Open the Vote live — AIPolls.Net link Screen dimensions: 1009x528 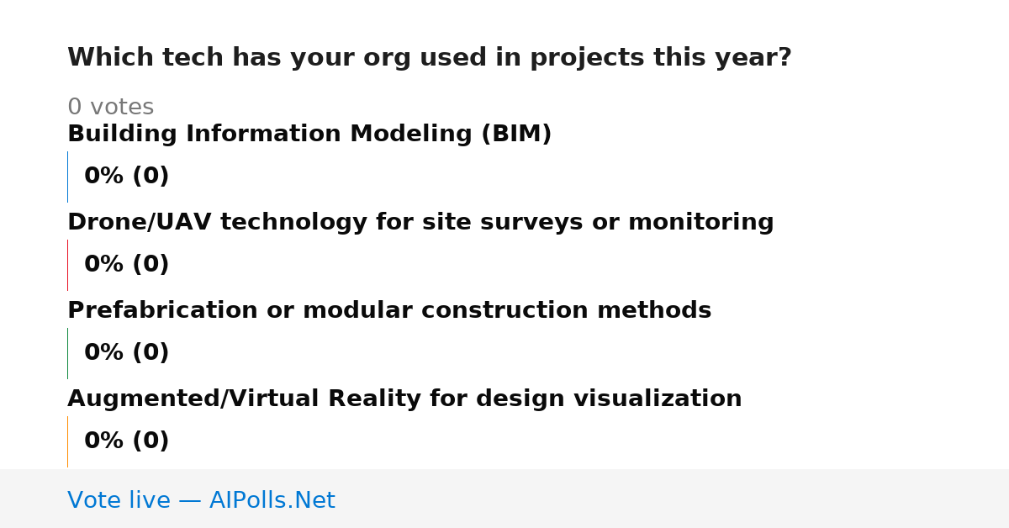click(201, 501)
